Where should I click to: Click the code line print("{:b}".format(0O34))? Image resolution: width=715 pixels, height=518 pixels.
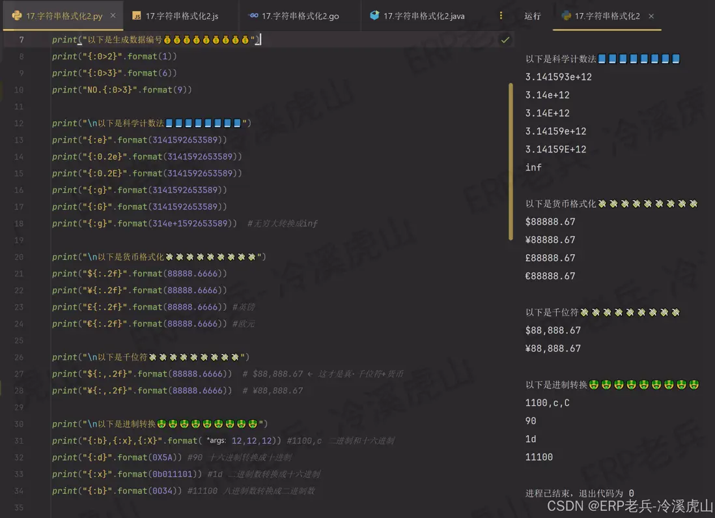pyautogui.click(x=117, y=491)
